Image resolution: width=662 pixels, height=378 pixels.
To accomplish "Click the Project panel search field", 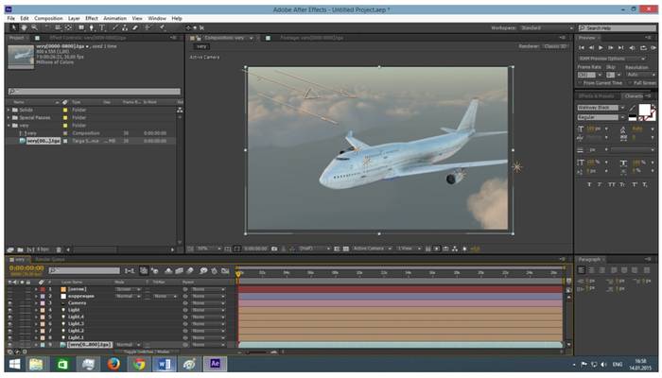I will (93, 91).
